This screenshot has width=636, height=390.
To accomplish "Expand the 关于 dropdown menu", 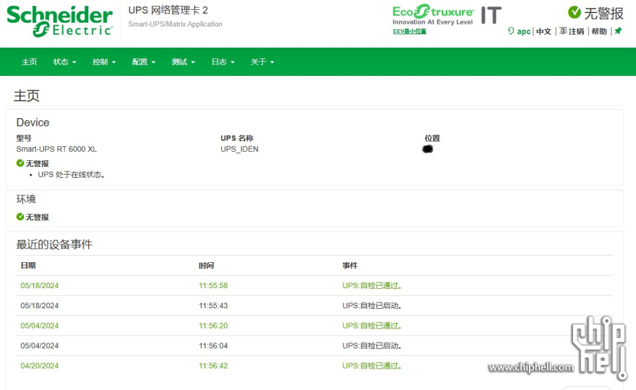I will [x=262, y=62].
